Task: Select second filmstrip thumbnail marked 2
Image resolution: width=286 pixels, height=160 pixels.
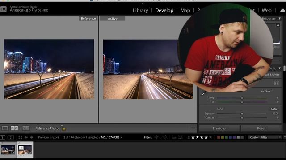Action: tap(25, 150)
